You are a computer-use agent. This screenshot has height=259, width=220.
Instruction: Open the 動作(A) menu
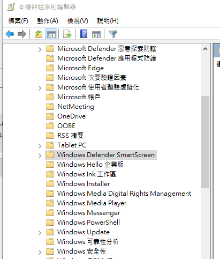(x=48, y=21)
